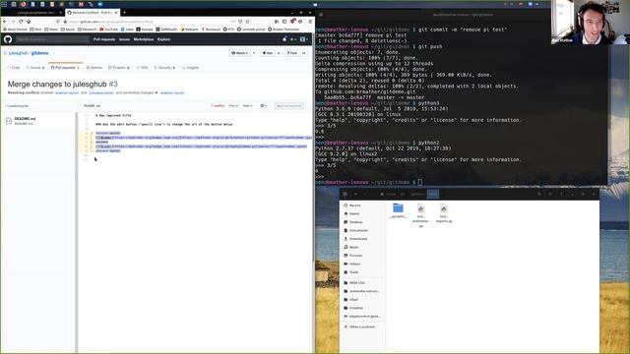630x354 pixels.
Task: Open a new browser tab
Action: click(124, 13)
